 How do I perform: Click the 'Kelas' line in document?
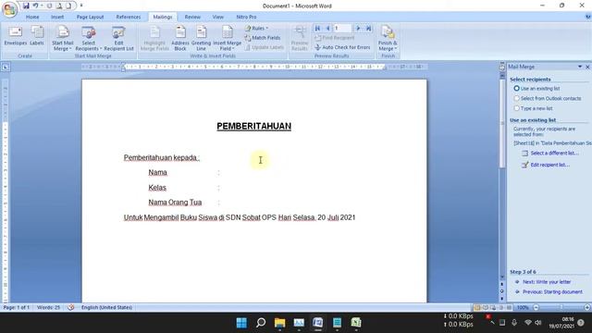(157, 188)
